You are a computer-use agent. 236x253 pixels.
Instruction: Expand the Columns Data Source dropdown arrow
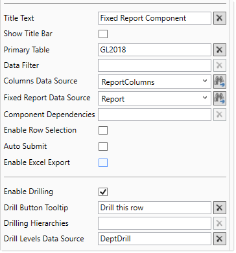pyautogui.click(x=205, y=81)
